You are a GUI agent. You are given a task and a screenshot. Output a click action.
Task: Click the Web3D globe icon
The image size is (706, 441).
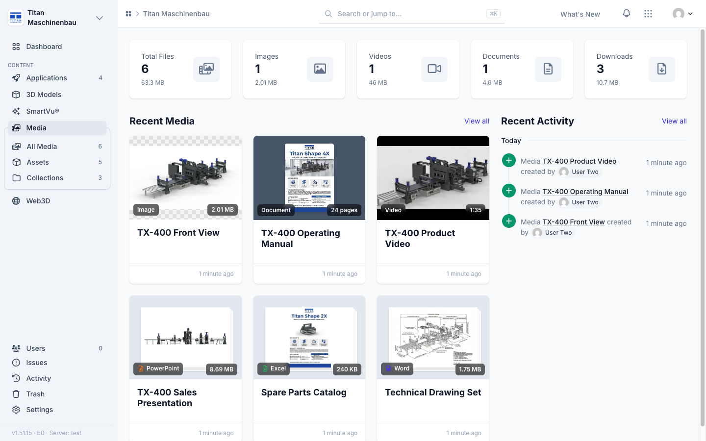tap(16, 201)
